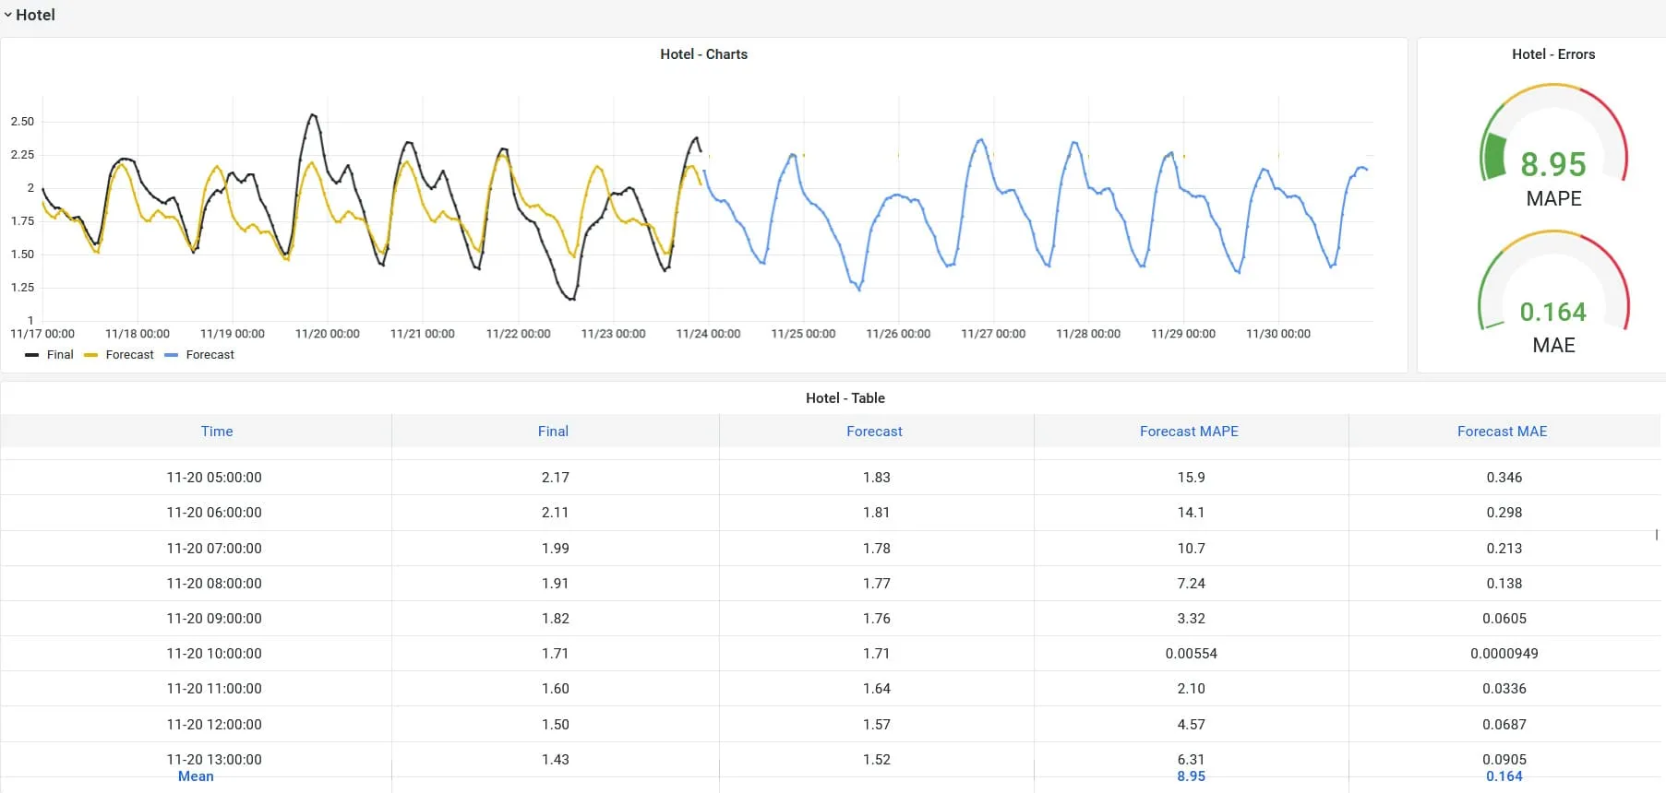Click the table's vertical scrollbar thumb
The image size is (1666, 793).
pos(1657,535)
